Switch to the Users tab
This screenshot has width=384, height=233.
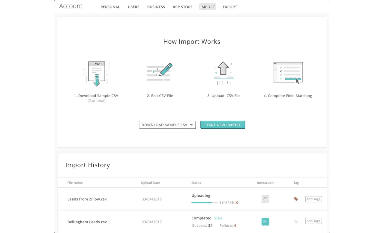pyautogui.click(x=133, y=7)
